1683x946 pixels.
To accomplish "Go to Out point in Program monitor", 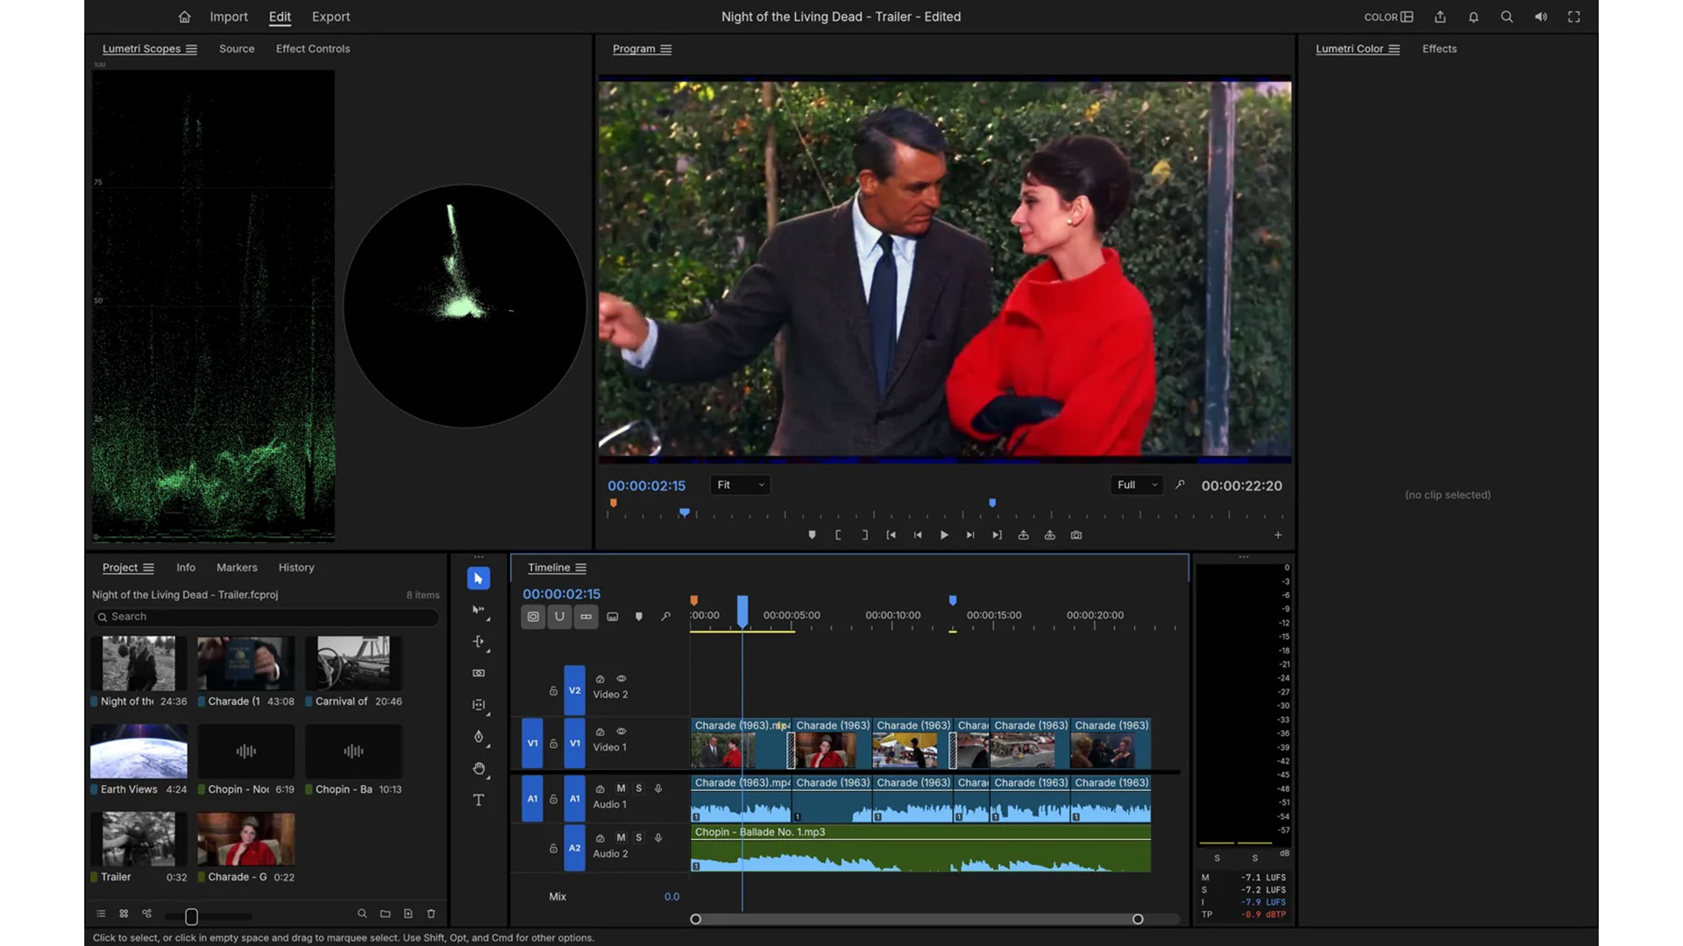I will coord(997,534).
